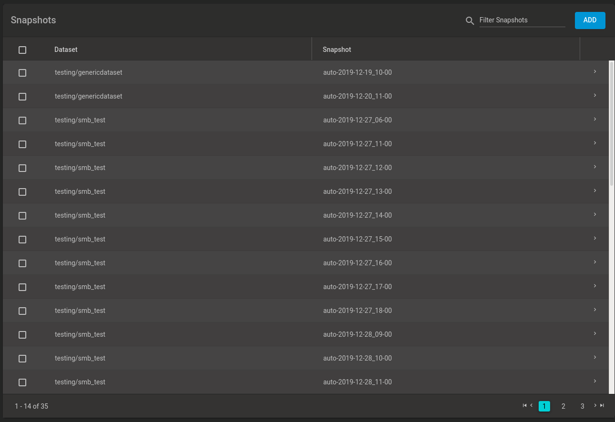Click the vertical scrollbar thumb
615x422 pixels.
(x=612, y=123)
